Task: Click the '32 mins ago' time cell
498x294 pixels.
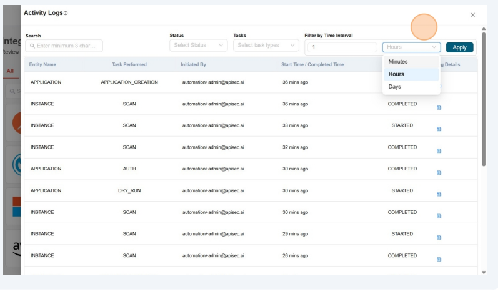Action: click(x=296, y=147)
